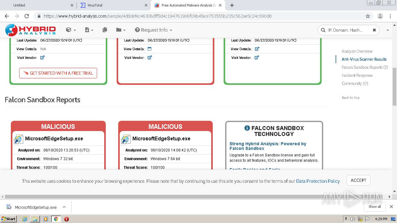397x223 pixels.
Task: Close the VirusTotal tab
Action: tap(146, 5)
